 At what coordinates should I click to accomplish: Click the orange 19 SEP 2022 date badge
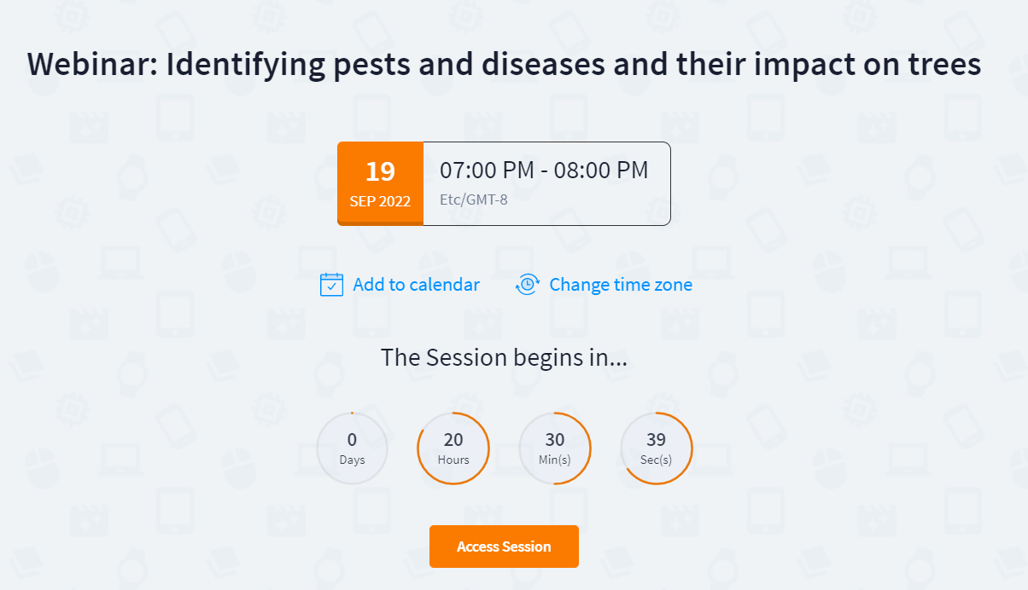(x=380, y=183)
